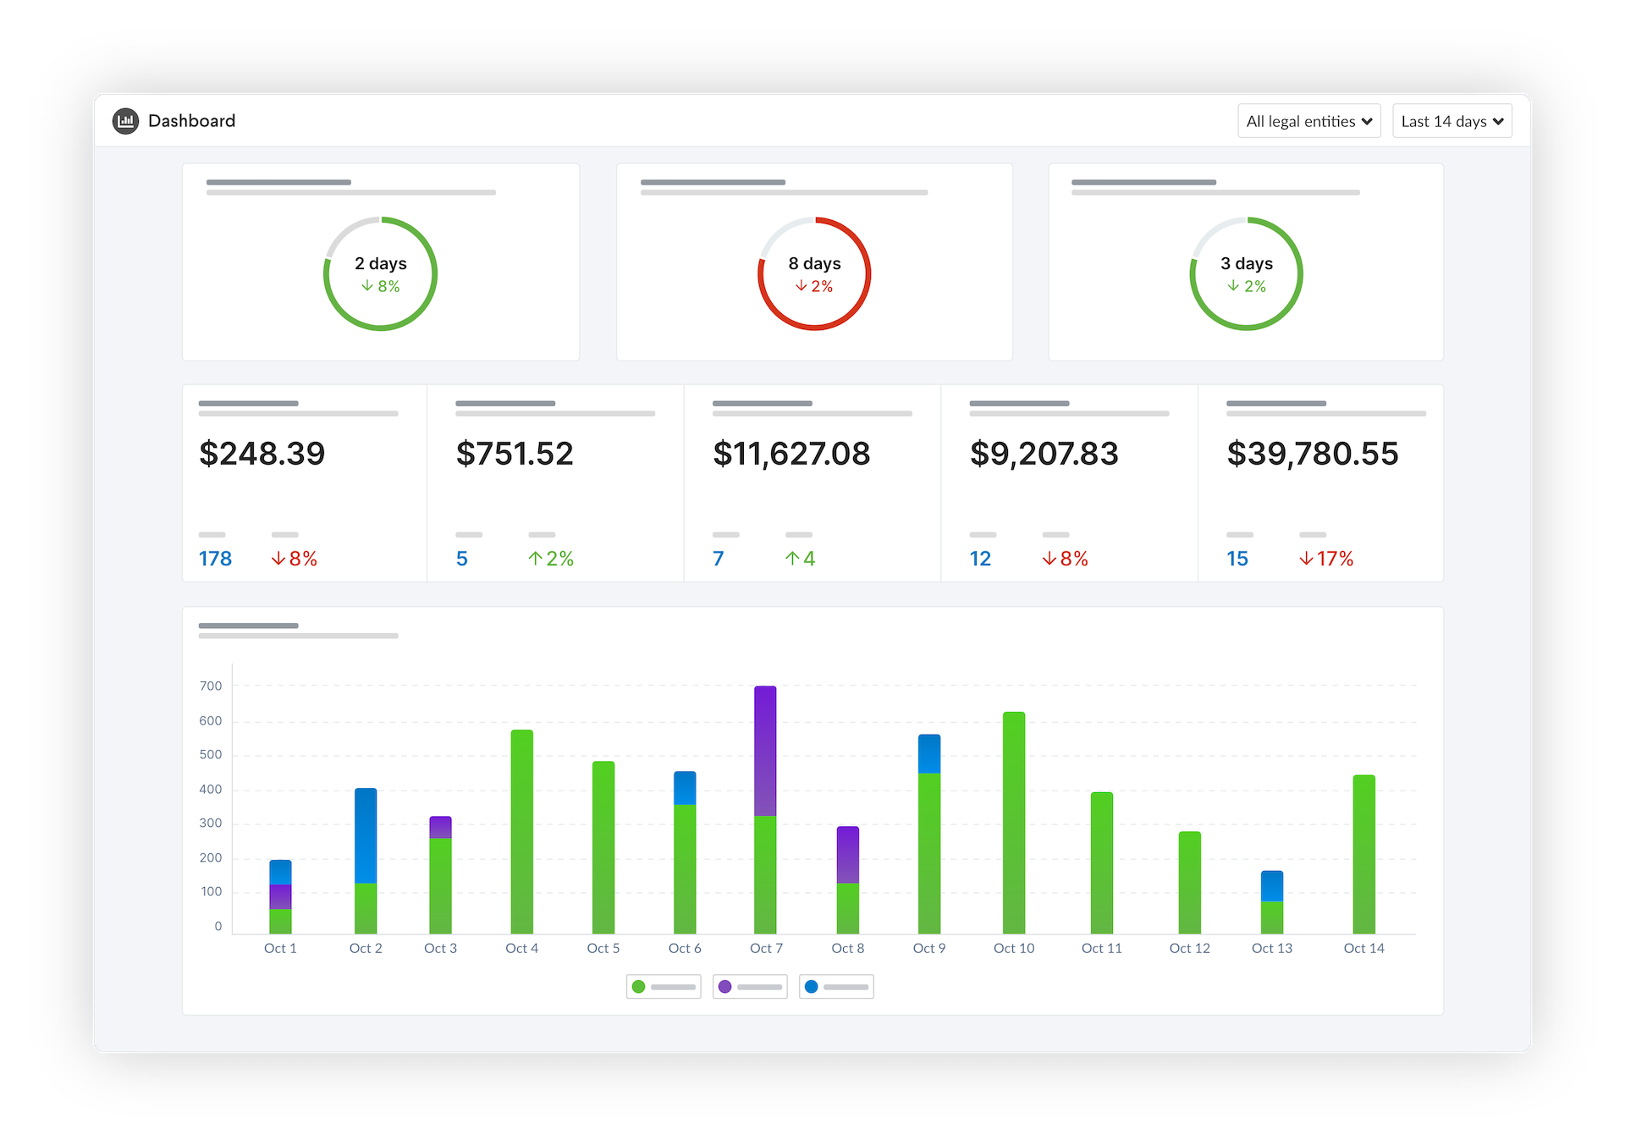Open the Last 14 days dropdown
Image resolution: width=1625 pixels, height=1146 pixels.
(x=1451, y=120)
